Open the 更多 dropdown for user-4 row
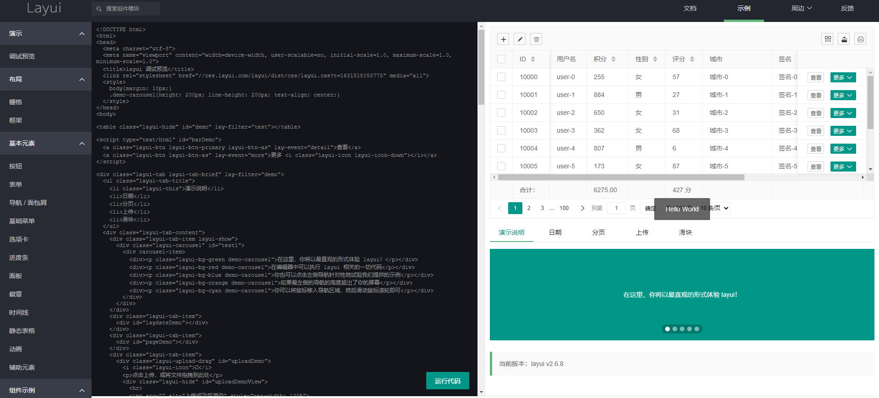Screen dimensions: 879x398 pos(843,149)
